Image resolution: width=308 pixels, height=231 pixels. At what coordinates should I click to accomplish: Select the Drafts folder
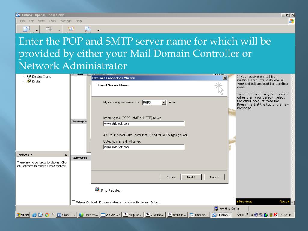click(36, 81)
